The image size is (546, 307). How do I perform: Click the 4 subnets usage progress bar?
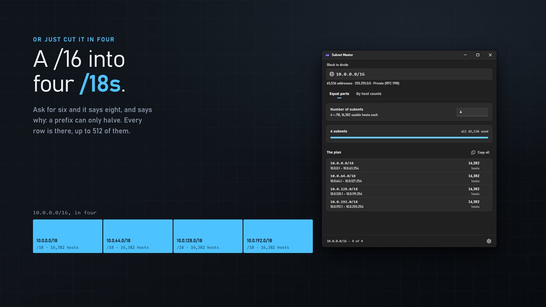(409, 138)
